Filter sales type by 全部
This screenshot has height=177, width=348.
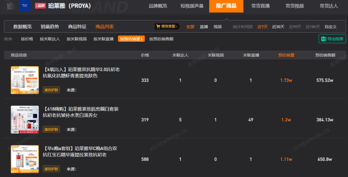pyautogui.click(x=190, y=27)
